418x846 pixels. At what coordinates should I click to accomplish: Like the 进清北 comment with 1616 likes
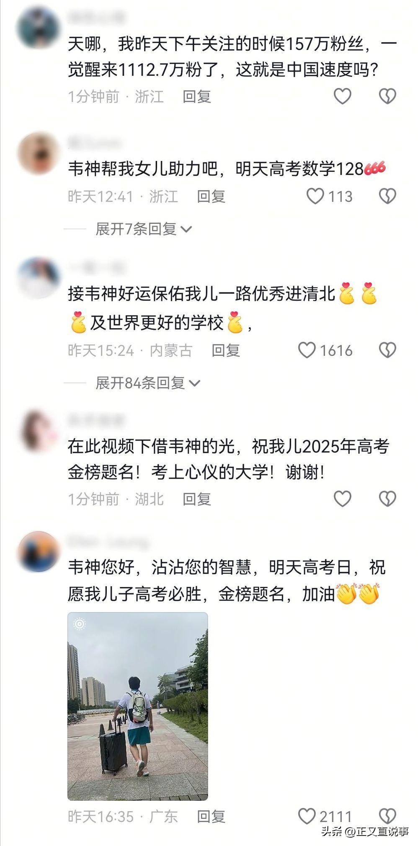(x=307, y=350)
